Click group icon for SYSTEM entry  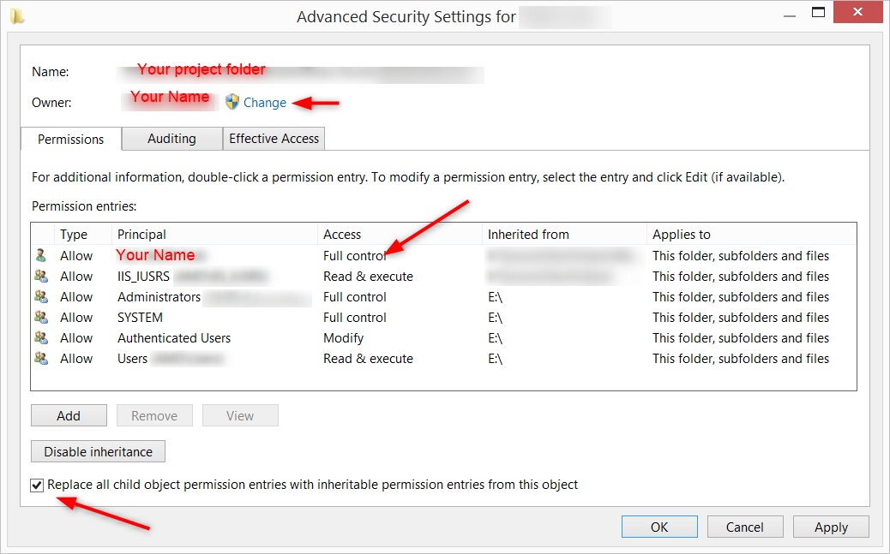tap(40, 317)
